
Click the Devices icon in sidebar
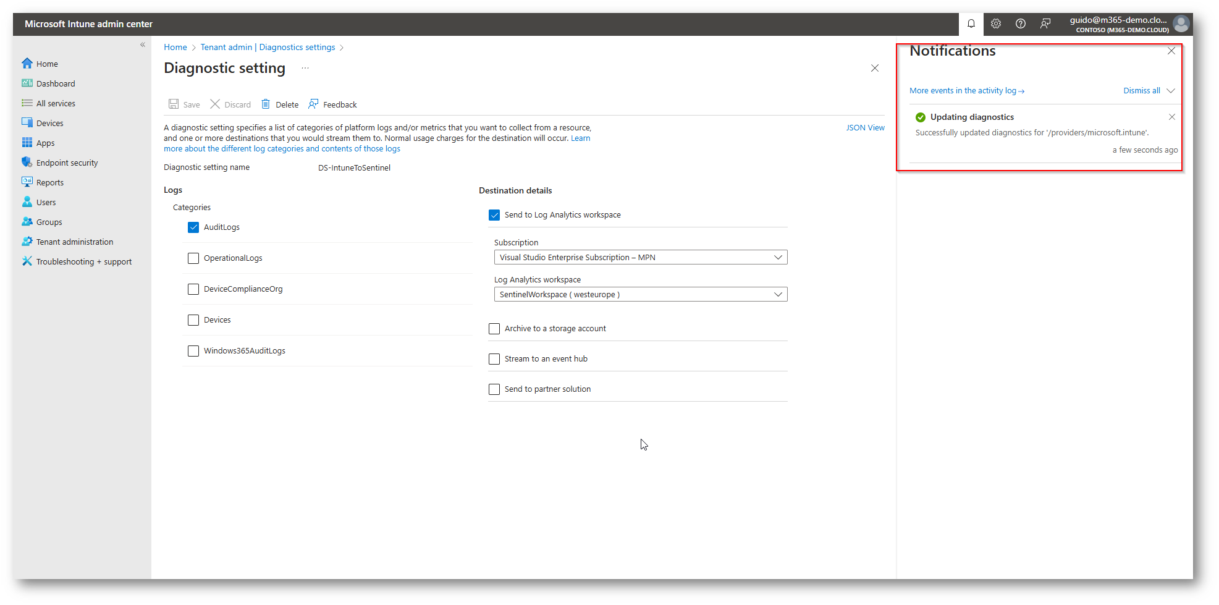pos(27,122)
